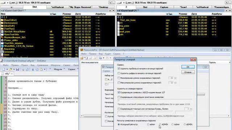
Task: Toggle the A...Z checkbox in background generator window
Action: coord(106,79)
